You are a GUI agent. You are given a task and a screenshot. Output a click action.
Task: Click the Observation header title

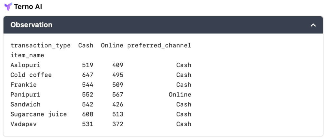pos(31,25)
